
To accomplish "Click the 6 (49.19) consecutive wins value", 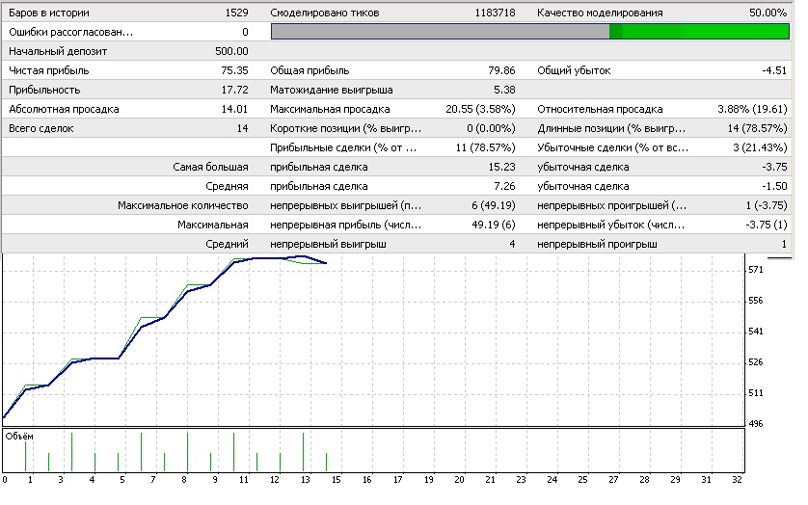I will (493, 205).
